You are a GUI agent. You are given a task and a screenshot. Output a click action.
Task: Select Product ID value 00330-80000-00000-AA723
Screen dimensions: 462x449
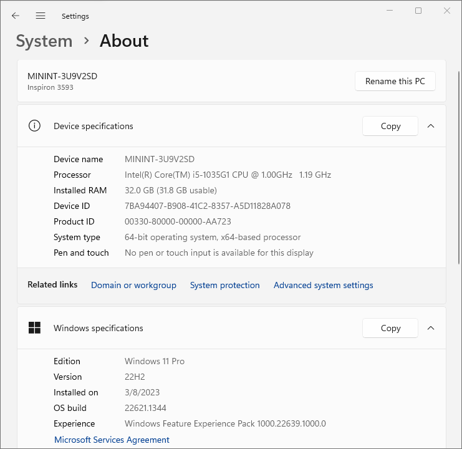tap(178, 221)
